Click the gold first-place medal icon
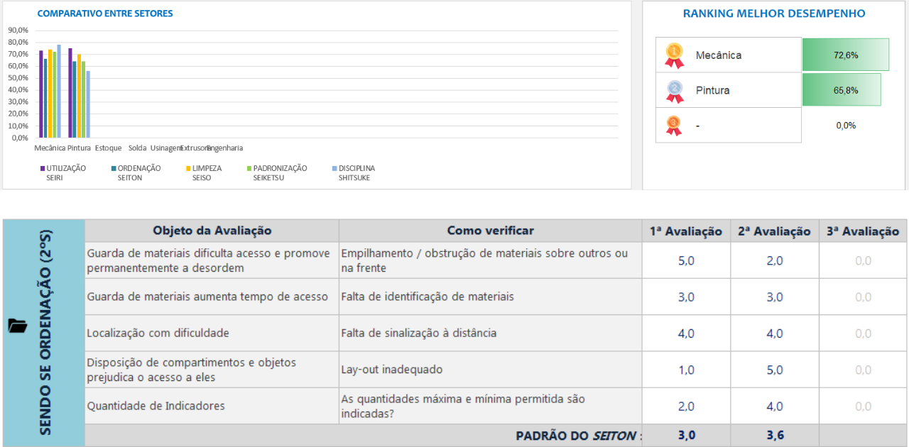 click(x=674, y=55)
